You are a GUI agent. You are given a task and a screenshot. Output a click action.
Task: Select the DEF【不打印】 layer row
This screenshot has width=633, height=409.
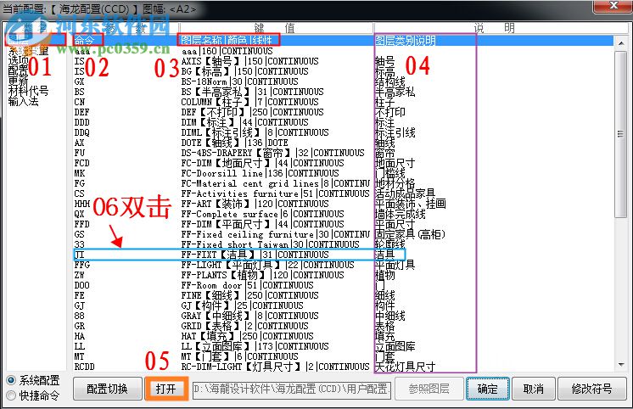pyautogui.click(x=343, y=112)
